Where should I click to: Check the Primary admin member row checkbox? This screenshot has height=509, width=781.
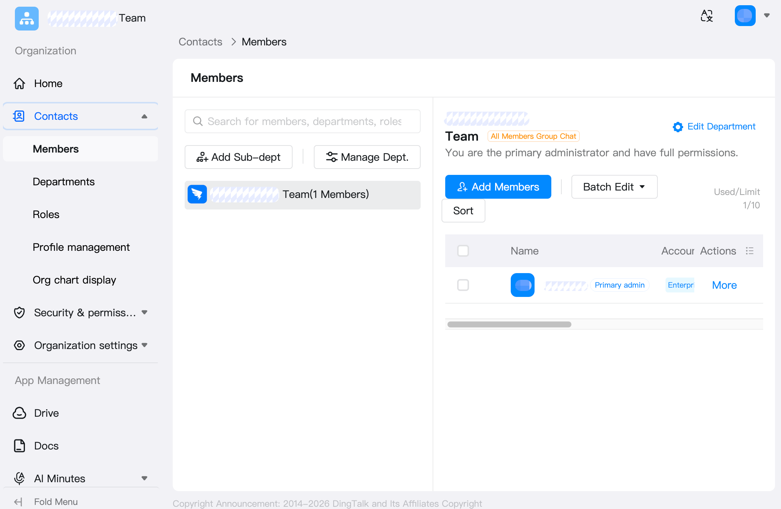pyautogui.click(x=463, y=285)
